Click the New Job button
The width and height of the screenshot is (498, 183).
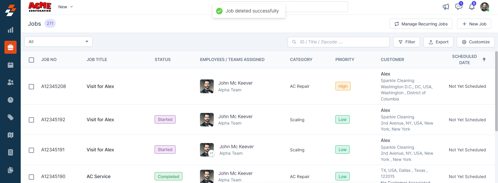tap(474, 24)
